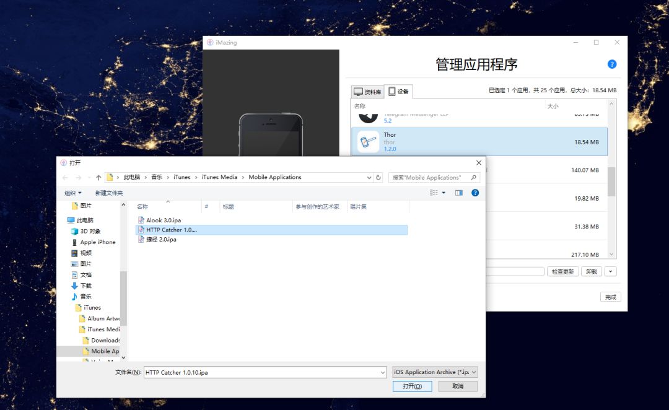Expand the view options dropdown arrow
The height and width of the screenshot is (410, 669).
[x=444, y=193]
